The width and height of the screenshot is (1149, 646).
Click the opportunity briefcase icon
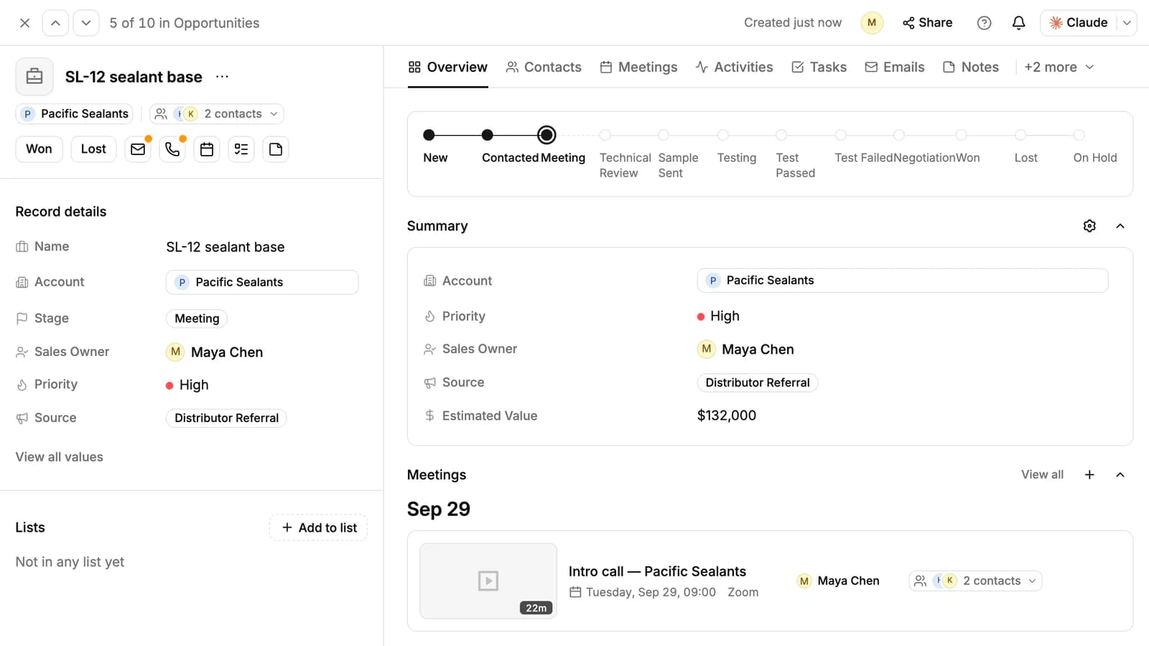tap(34, 76)
